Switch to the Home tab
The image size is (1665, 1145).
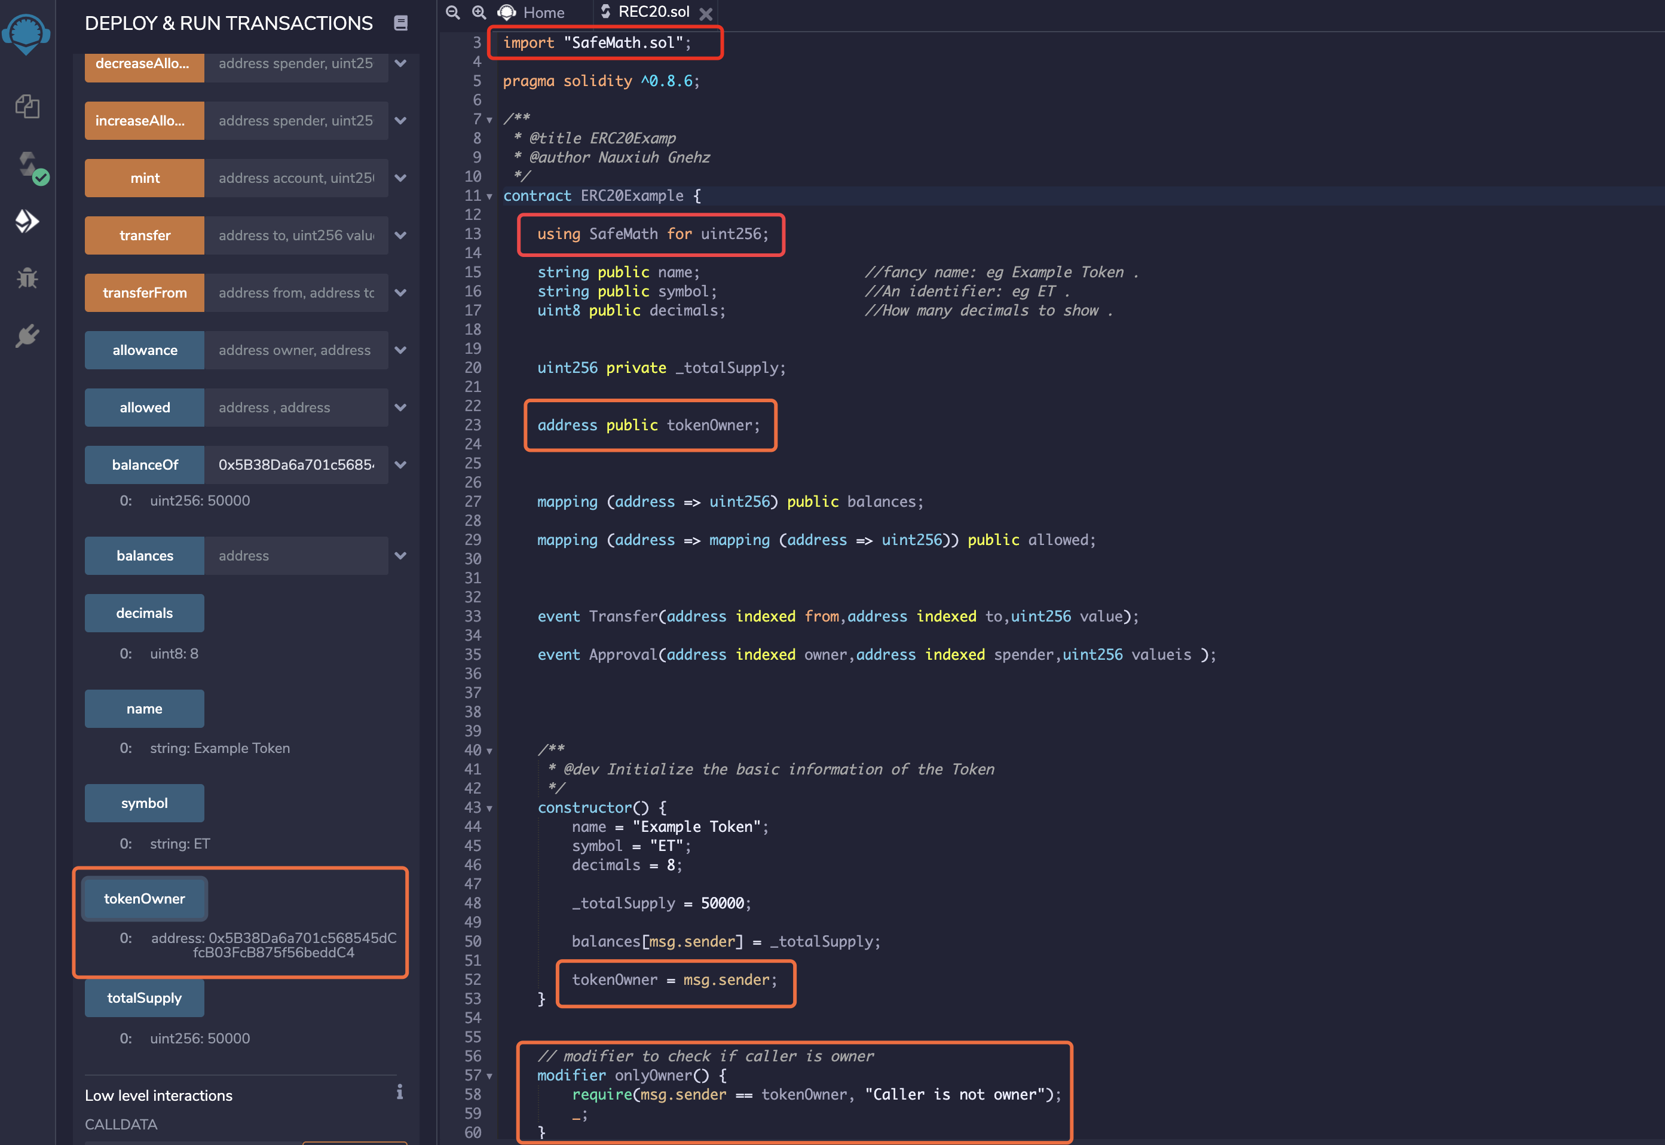coord(531,12)
